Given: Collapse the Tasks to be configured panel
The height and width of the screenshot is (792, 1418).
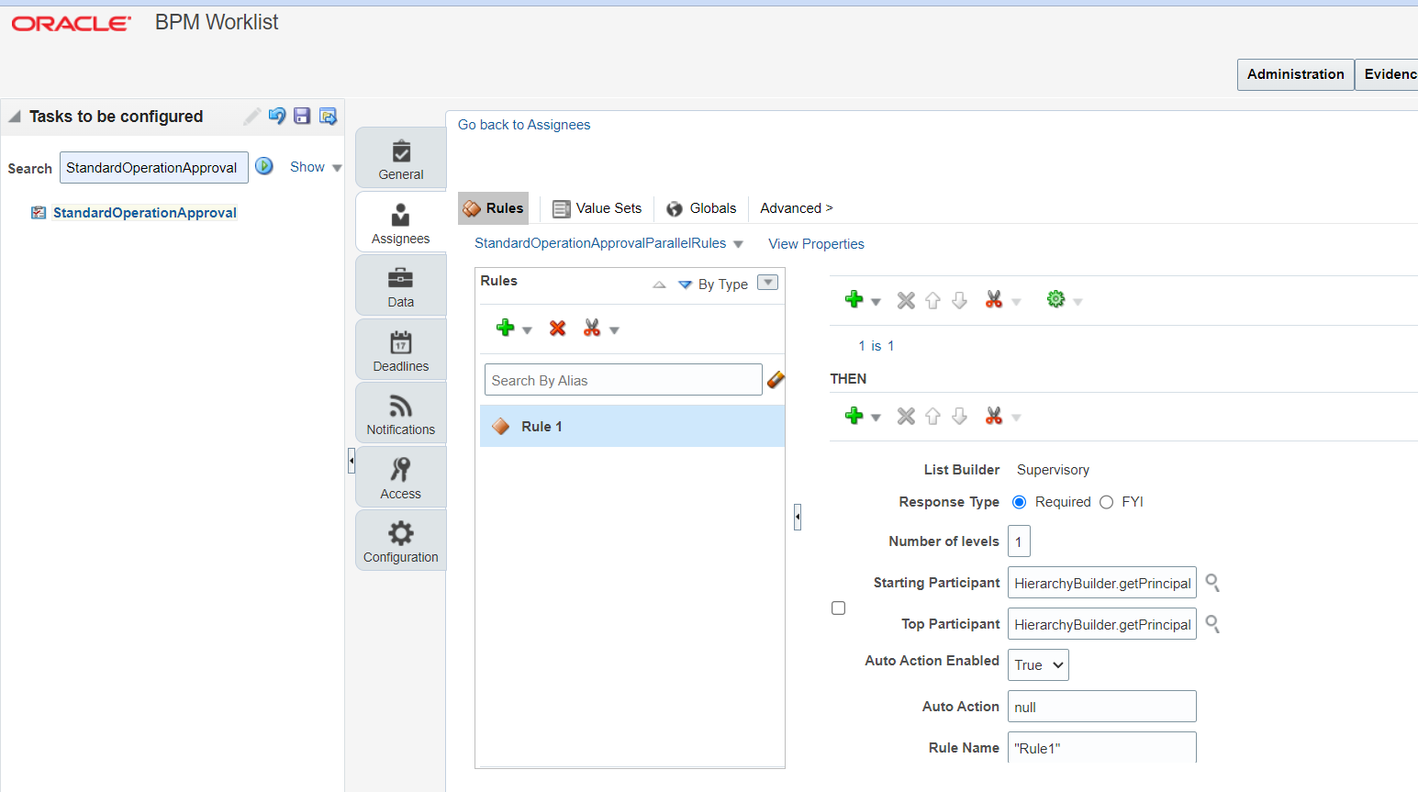Looking at the screenshot, I should [15, 117].
